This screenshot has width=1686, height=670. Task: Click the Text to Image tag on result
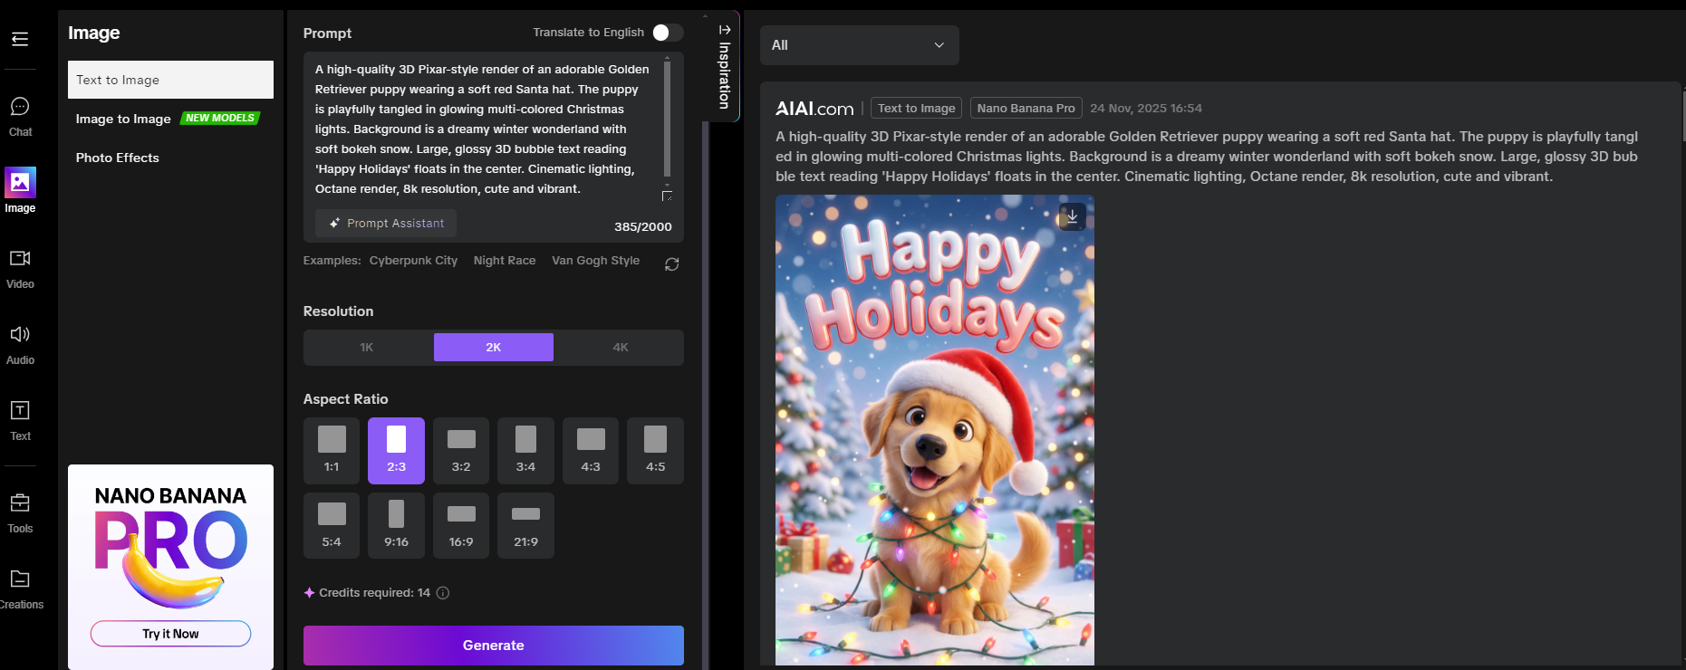(x=917, y=109)
